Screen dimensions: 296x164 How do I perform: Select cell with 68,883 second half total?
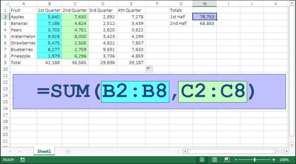coord(204,23)
